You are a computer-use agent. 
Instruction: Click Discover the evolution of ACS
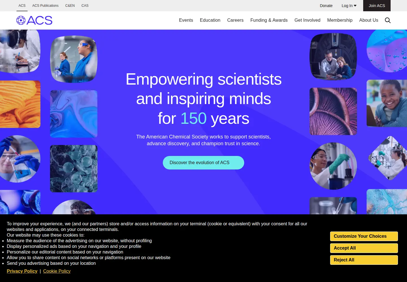[x=203, y=163]
